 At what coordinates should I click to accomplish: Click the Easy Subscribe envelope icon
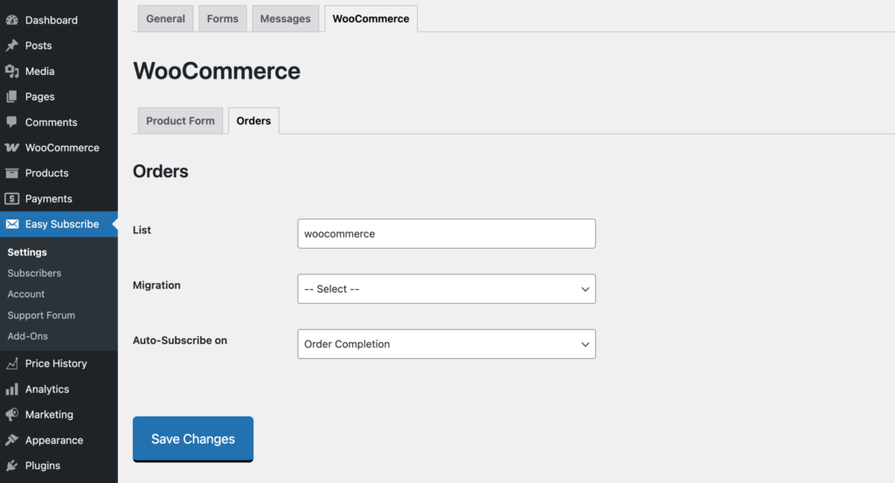(x=12, y=224)
